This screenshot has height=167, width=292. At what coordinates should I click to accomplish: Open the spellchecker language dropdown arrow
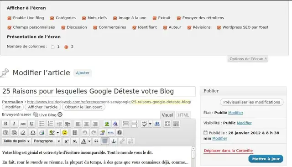tap(150, 124)
